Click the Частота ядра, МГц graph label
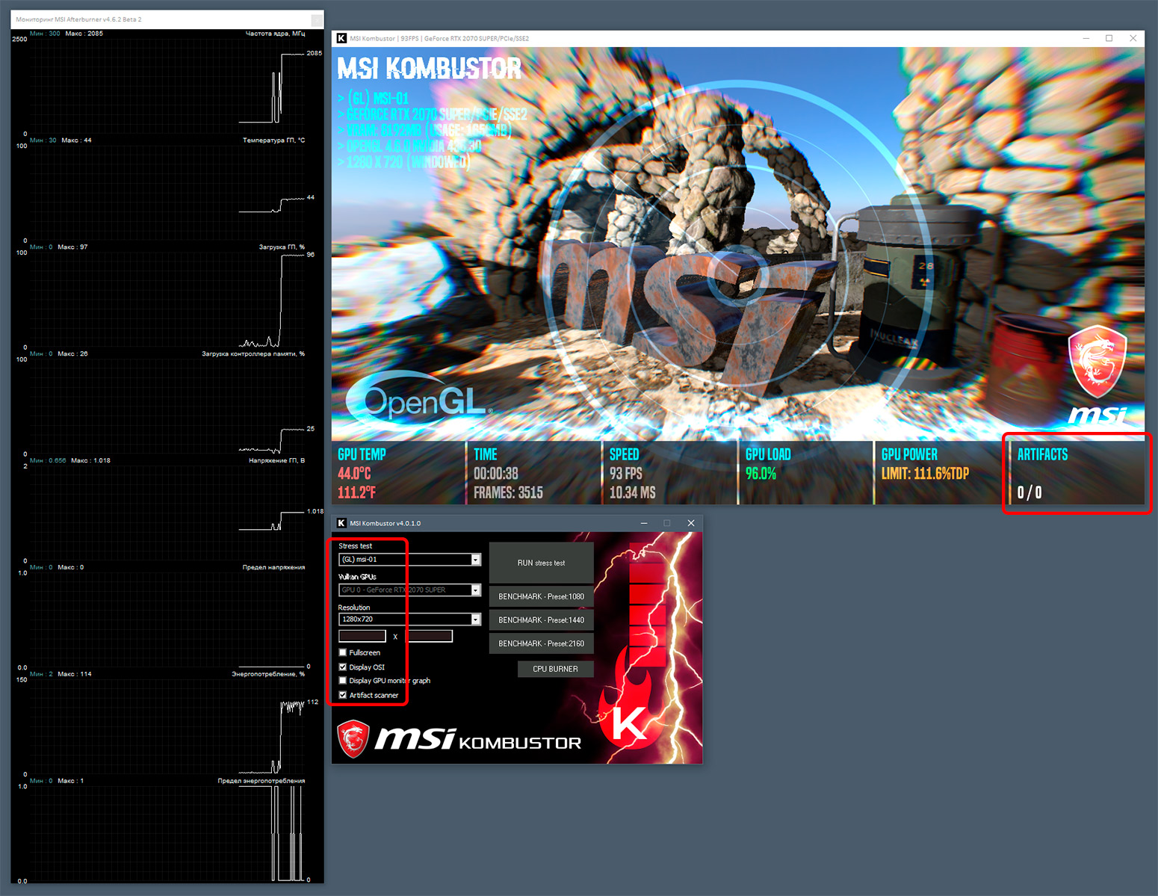Image resolution: width=1158 pixels, height=896 pixels. [x=275, y=34]
